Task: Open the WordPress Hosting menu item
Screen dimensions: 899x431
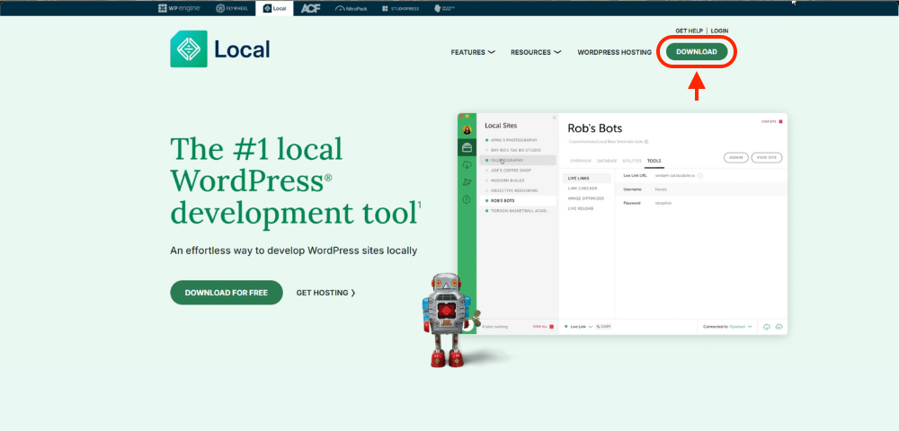Action: pyautogui.click(x=614, y=52)
